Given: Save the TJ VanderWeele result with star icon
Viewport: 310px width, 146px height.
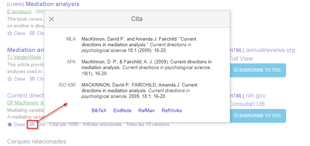Looking at the screenshot, I should pos(10,79).
